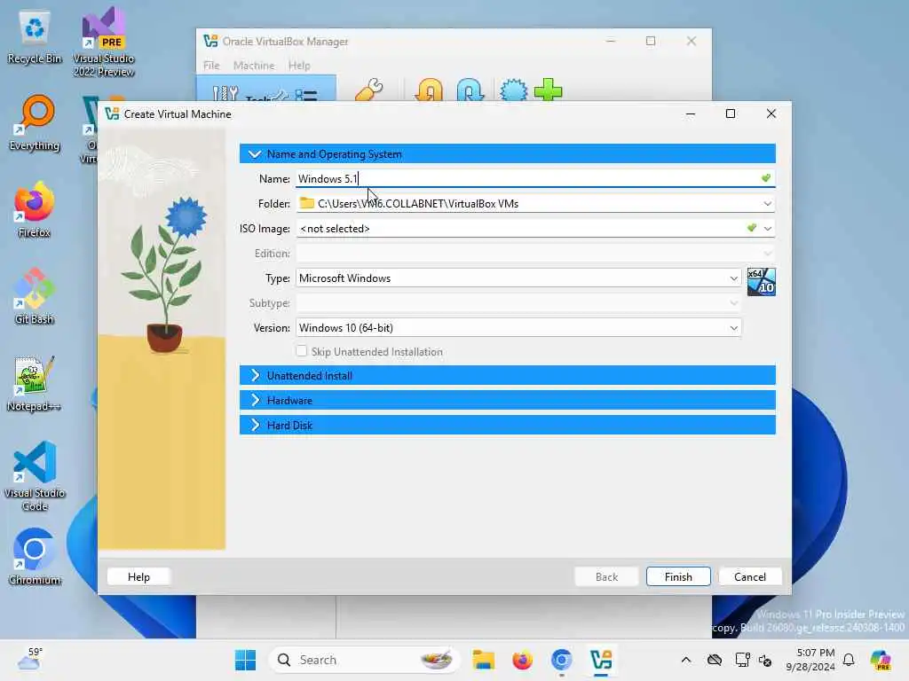Open Firefox from the taskbar

[x=522, y=660]
